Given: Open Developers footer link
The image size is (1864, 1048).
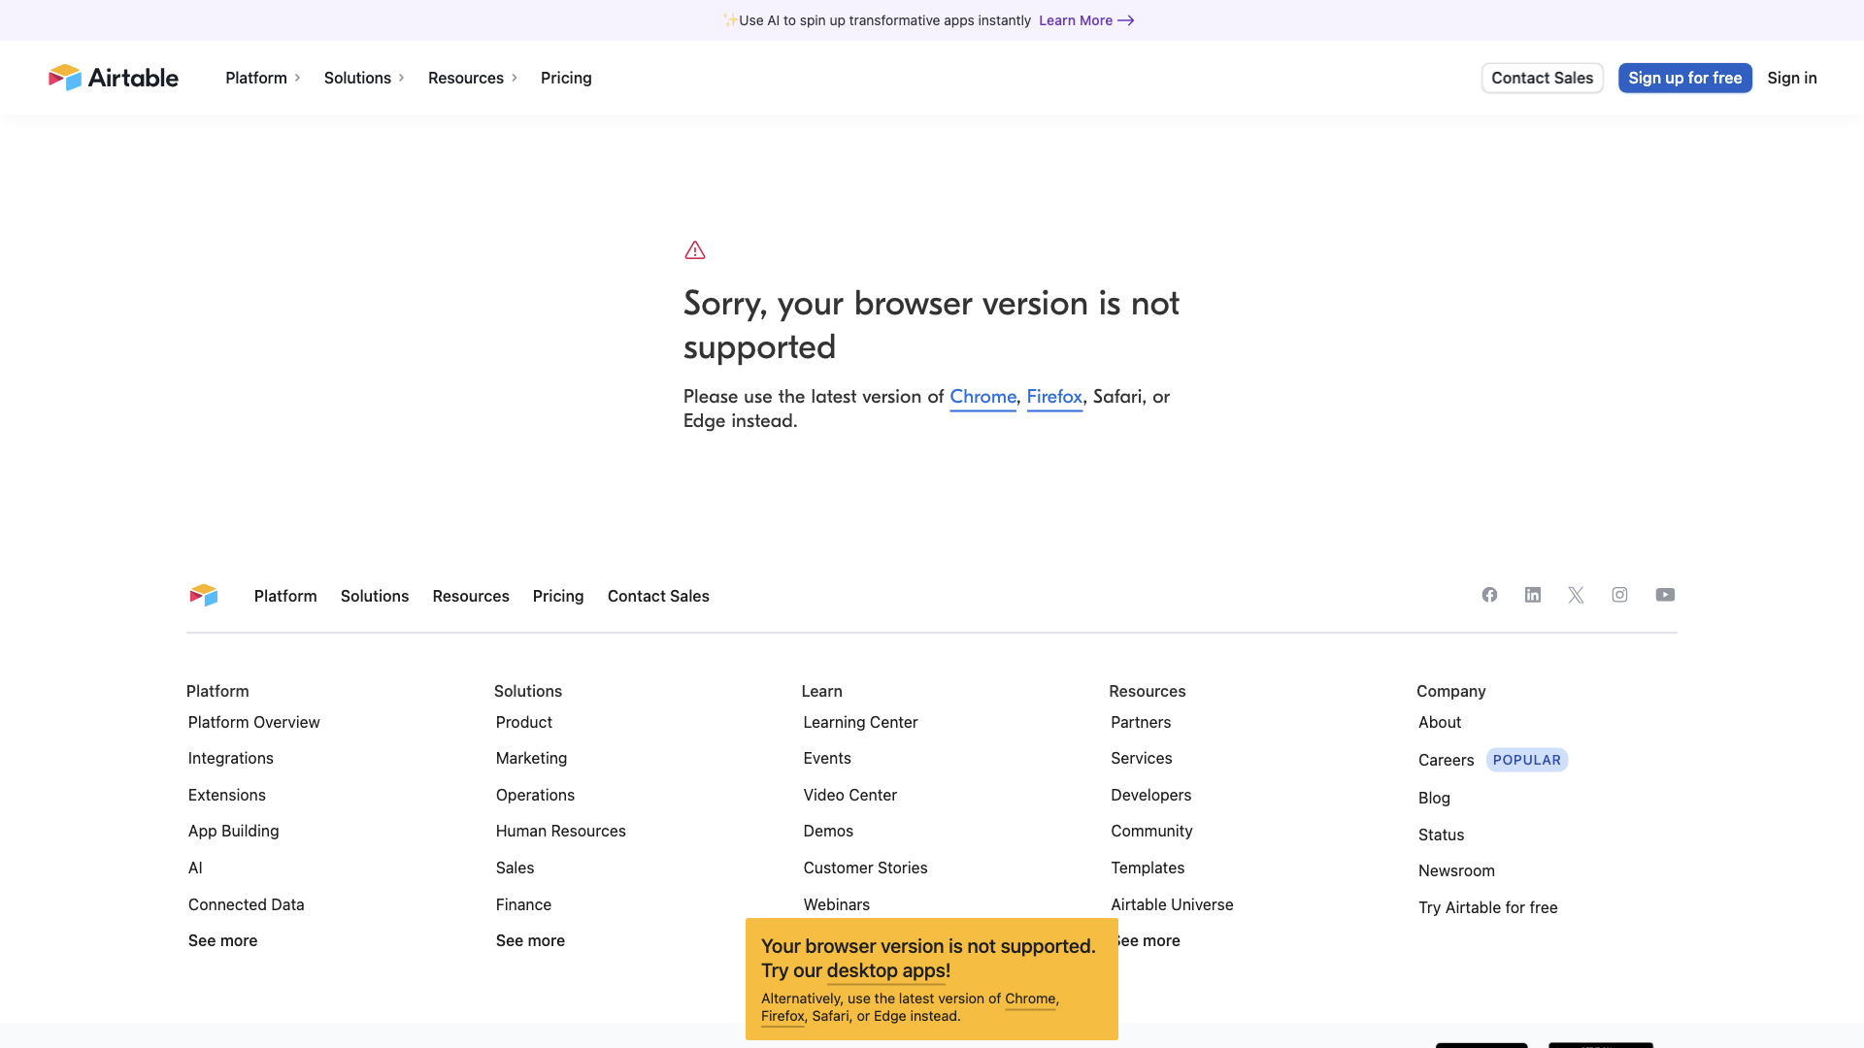Looking at the screenshot, I should click(x=1150, y=795).
